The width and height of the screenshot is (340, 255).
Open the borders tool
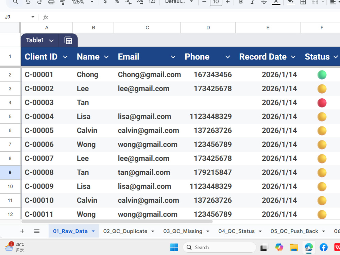[x=303, y=2]
